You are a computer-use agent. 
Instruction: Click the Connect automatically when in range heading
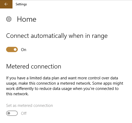[57, 36]
